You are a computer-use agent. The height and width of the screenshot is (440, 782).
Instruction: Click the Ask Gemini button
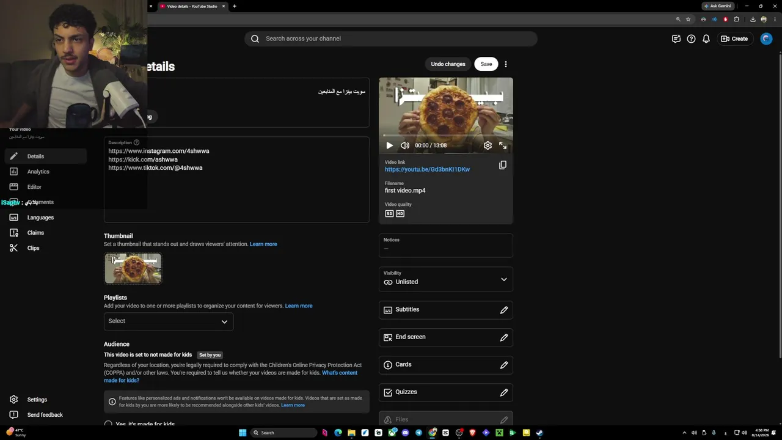(x=717, y=6)
